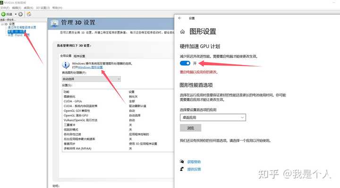This screenshot has width=340, height=188.
Task: Turn off the 硬件加速 GPU 计划 switch
Action: [x=185, y=63]
